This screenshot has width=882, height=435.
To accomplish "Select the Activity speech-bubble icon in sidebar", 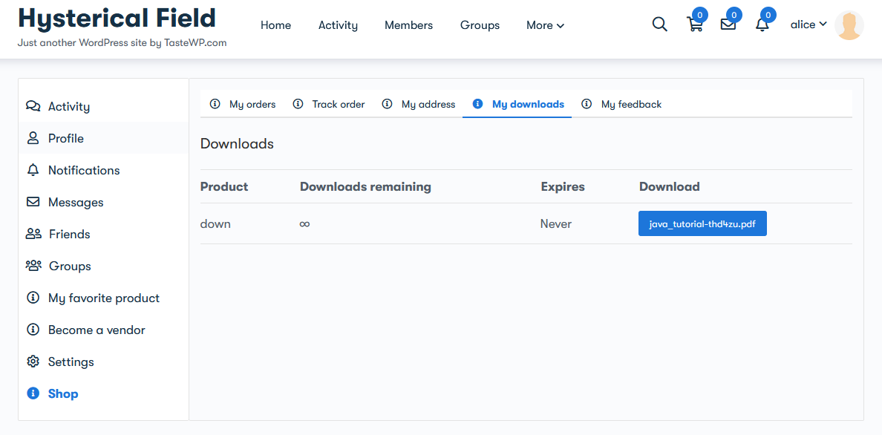I will 33,106.
